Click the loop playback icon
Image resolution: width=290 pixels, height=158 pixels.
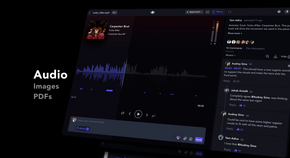(123, 113)
